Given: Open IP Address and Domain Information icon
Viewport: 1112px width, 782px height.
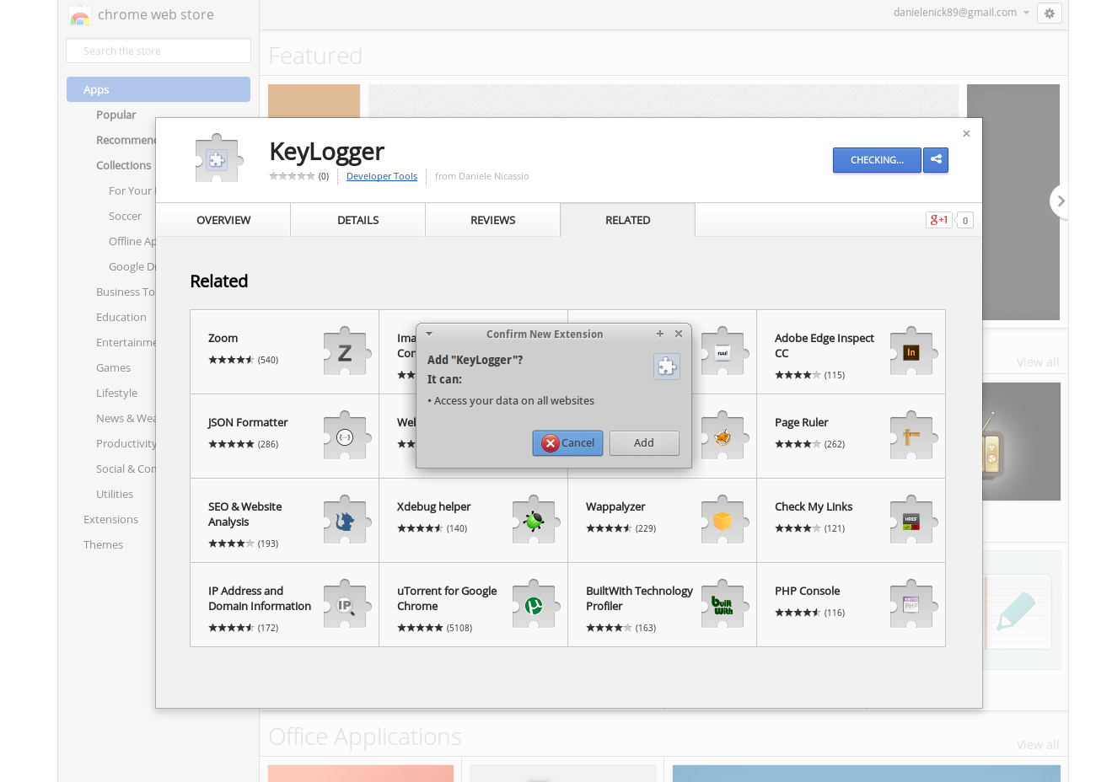Looking at the screenshot, I should [x=346, y=604].
